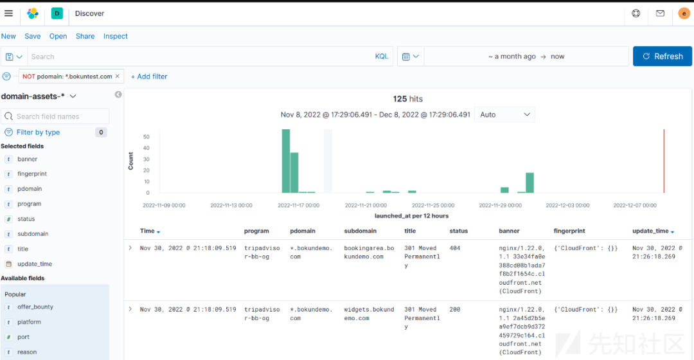Click into the Search query input
694x360 pixels.
(x=199, y=57)
